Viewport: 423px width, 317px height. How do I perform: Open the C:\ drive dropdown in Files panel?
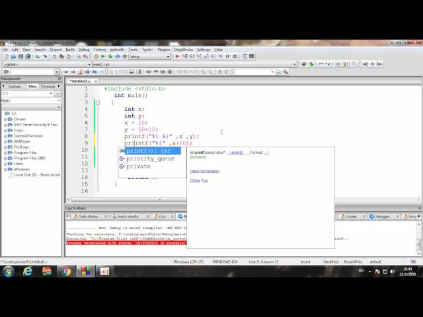pos(27,93)
